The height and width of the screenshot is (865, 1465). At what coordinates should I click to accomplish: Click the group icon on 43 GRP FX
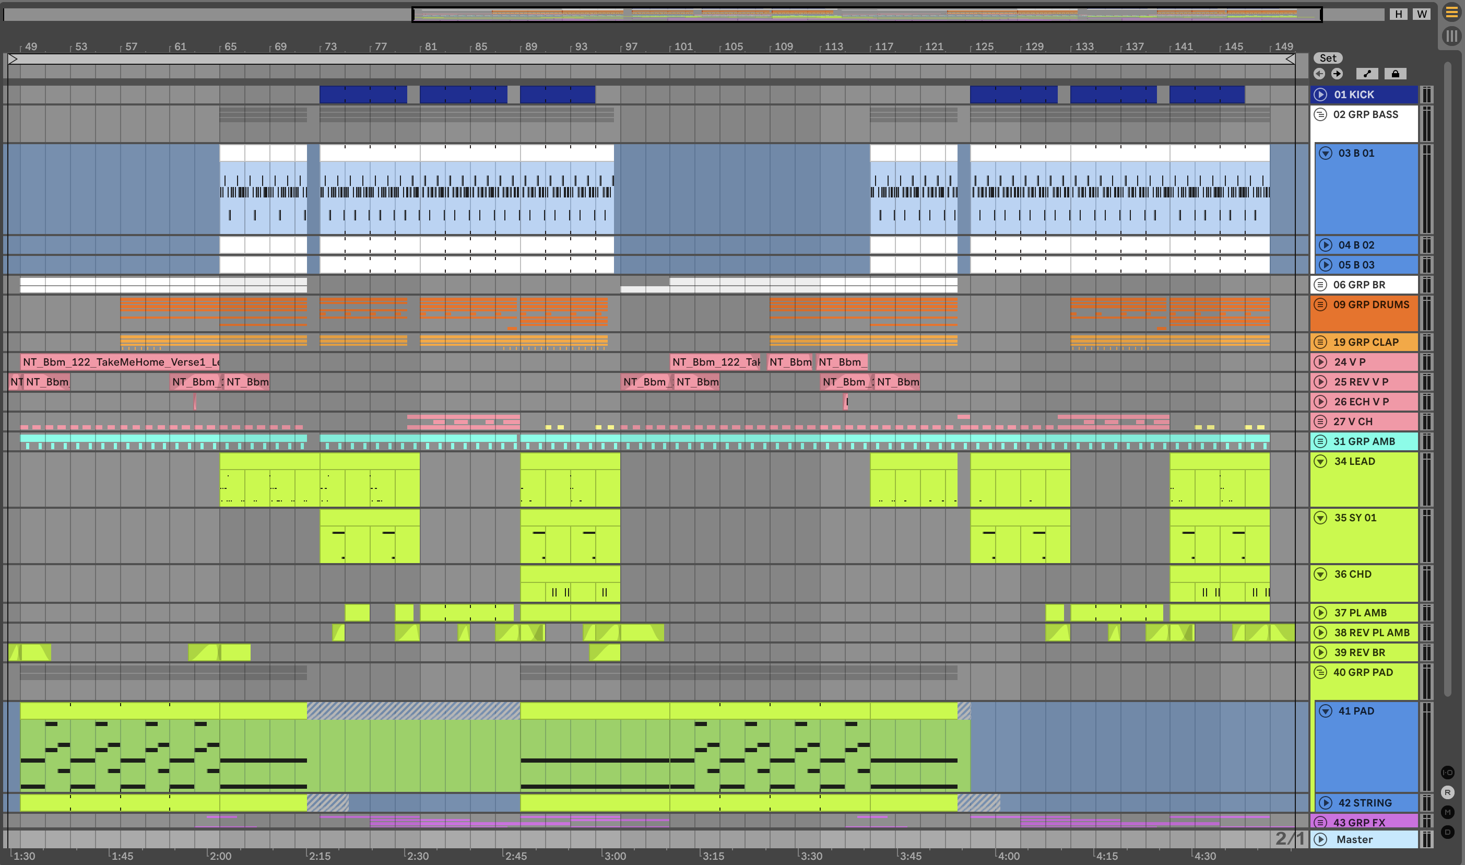[1320, 822]
